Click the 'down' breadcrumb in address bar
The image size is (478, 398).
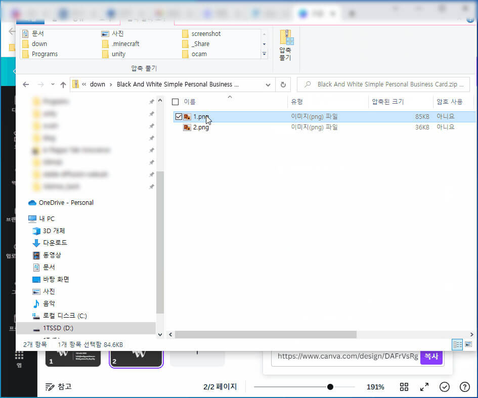[x=98, y=84]
